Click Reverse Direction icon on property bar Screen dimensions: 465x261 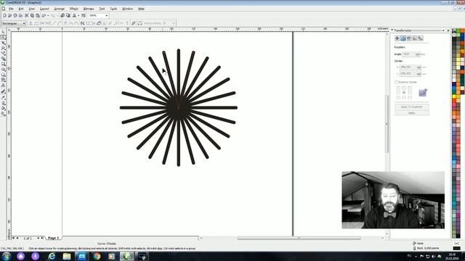83,23
